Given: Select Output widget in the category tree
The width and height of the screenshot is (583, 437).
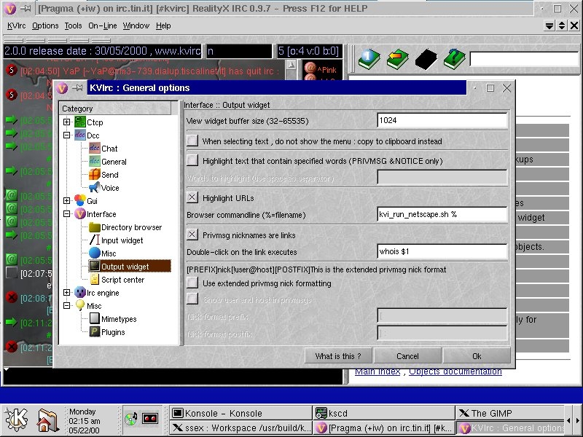Looking at the screenshot, I should tap(130, 266).
